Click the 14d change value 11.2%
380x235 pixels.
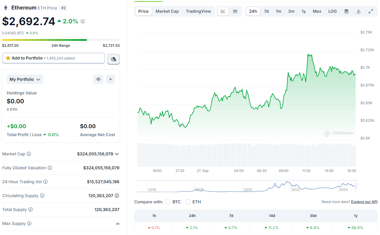point(271,228)
